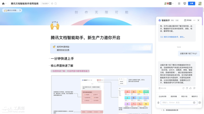Copy the assistant's response
The image size is (204, 114).
click(187, 88)
